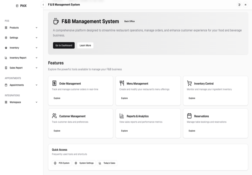Click the Inventory Control shopping cart icon
The image size is (252, 175).
click(189, 83)
